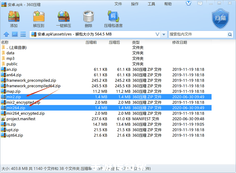Click the 删除 (Delete) trash icon
Viewport: 236px width, 173px height.
tap(88, 19)
